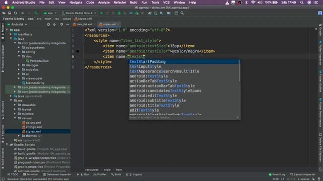Screen dimensions: 323x181
Task: Select textStartPadding suggestion
Action: click(184, 61)
